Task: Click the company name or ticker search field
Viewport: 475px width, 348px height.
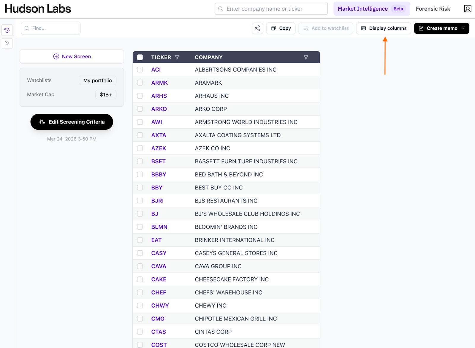Action: tap(271, 9)
